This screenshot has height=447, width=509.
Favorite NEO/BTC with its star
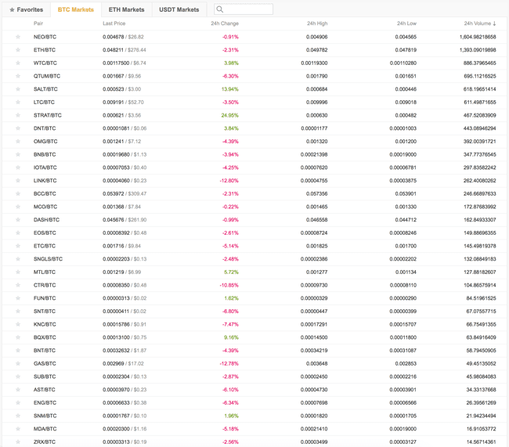18,37
